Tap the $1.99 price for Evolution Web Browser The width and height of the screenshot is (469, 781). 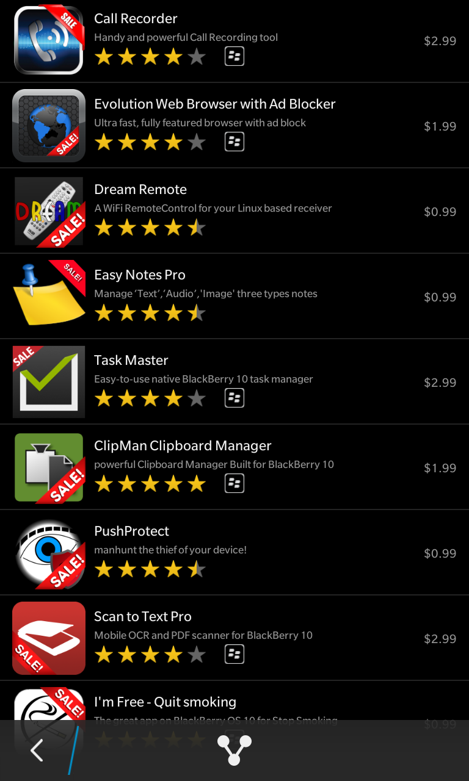click(x=440, y=126)
